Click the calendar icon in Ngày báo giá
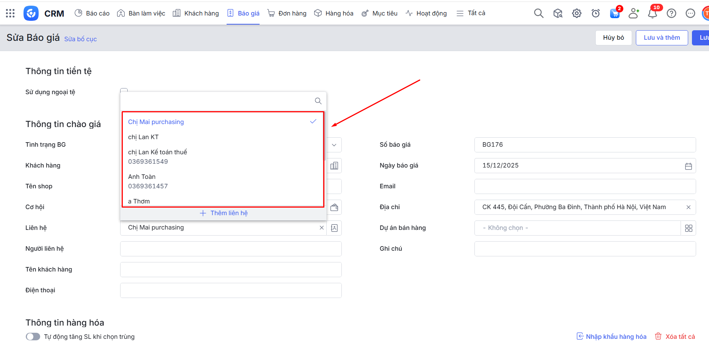 688,166
